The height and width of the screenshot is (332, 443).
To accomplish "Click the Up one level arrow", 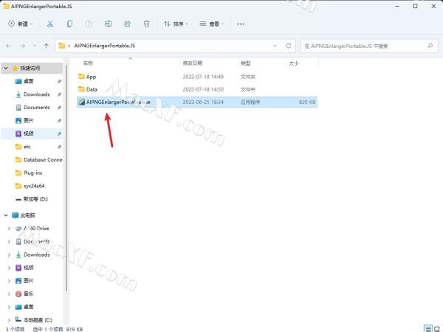I will [47, 46].
